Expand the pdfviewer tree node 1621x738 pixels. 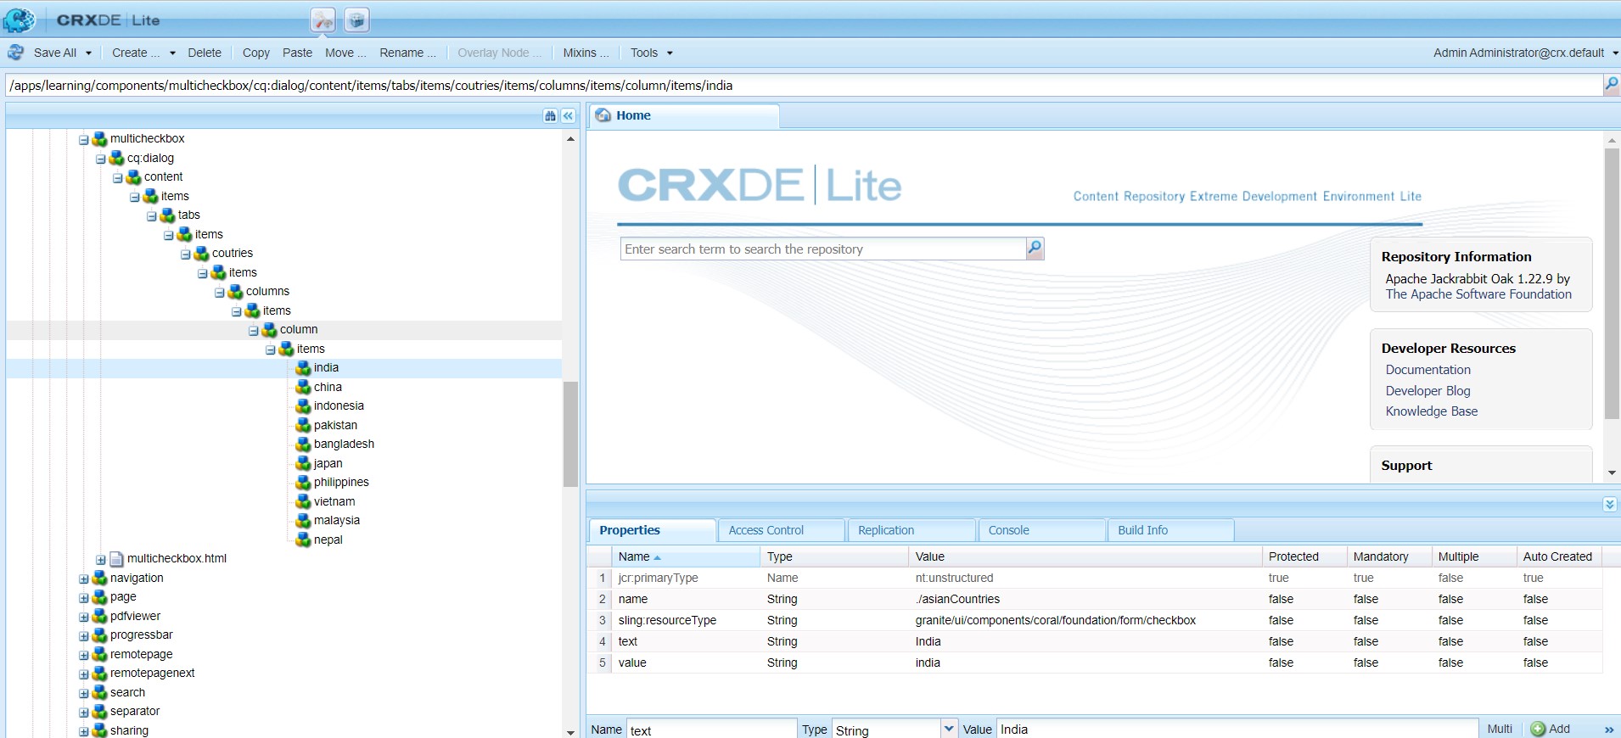(x=83, y=618)
